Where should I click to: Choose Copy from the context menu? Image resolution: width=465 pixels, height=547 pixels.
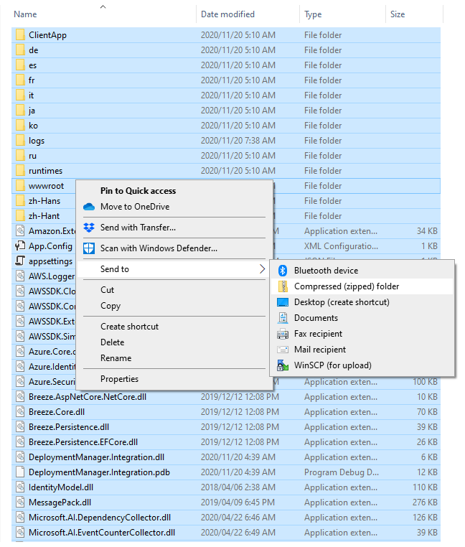pos(111,306)
